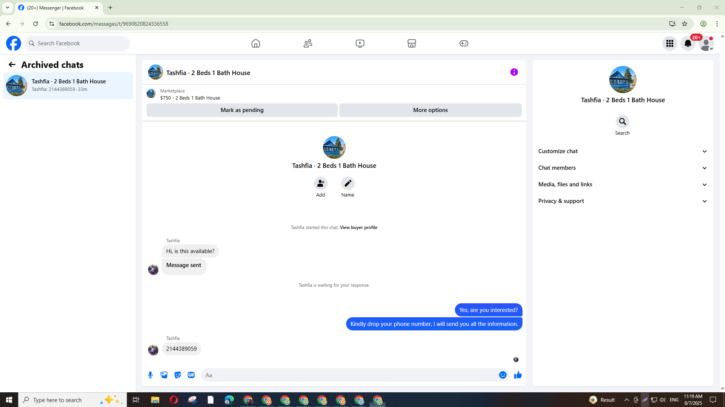725x407 pixels.
Task: Send a voice clip with microphone icon
Action: [x=150, y=375]
